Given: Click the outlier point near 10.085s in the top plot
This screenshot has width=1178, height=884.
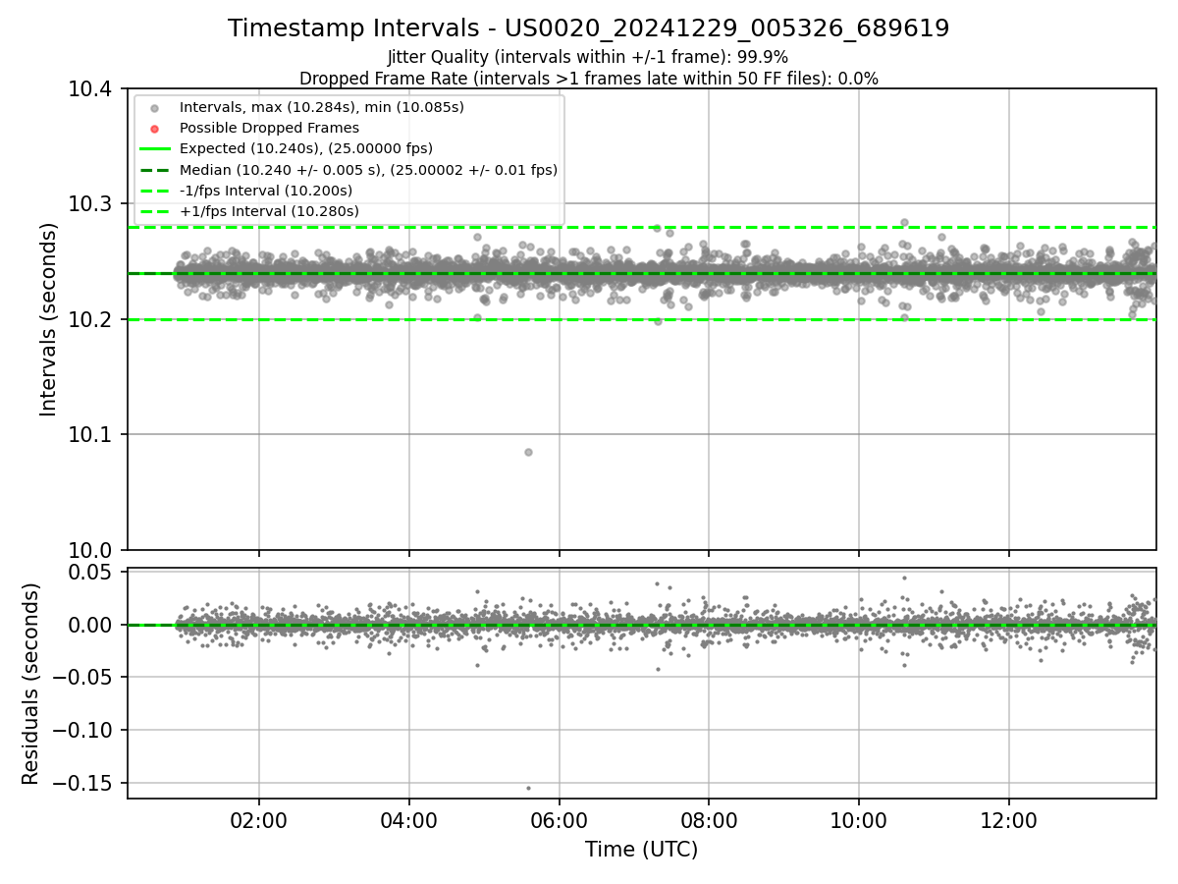Looking at the screenshot, I should point(528,452).
